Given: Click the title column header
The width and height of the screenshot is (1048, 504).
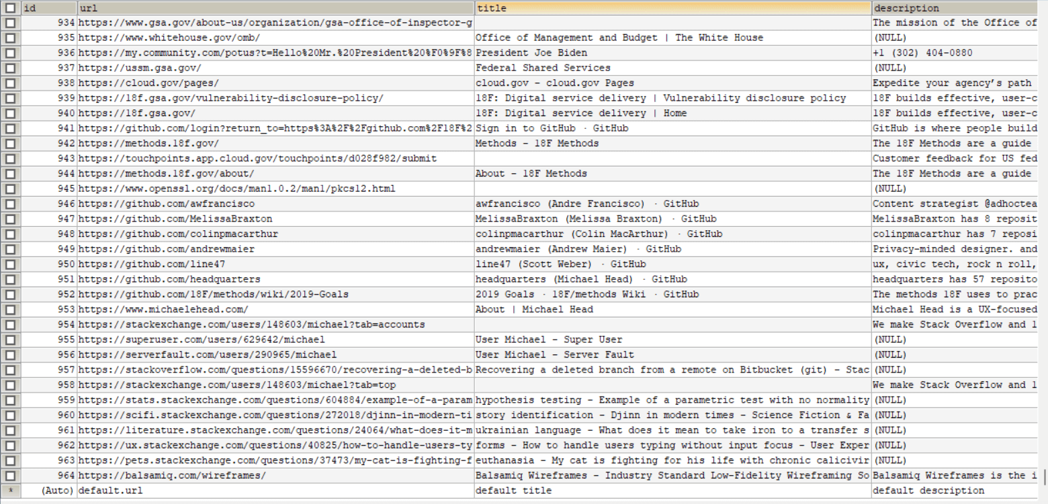Looking at the screenshot, I should tap(672, 8).
